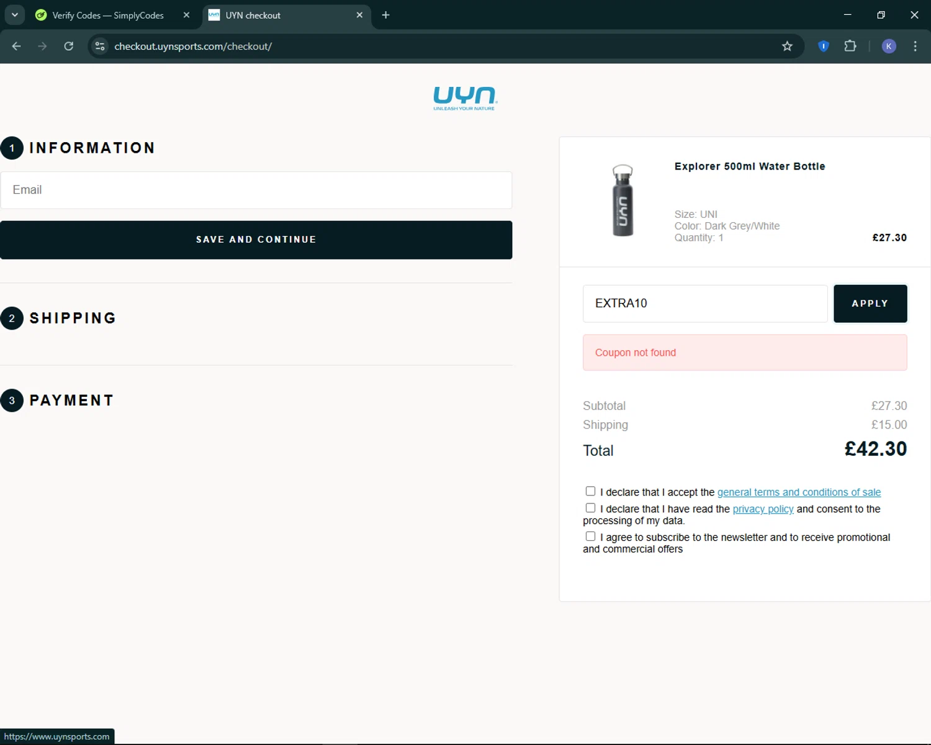Click the step 3 Payment circle
Image resolution: width=931 pixels, height=745 pixels.
[12, 400]
